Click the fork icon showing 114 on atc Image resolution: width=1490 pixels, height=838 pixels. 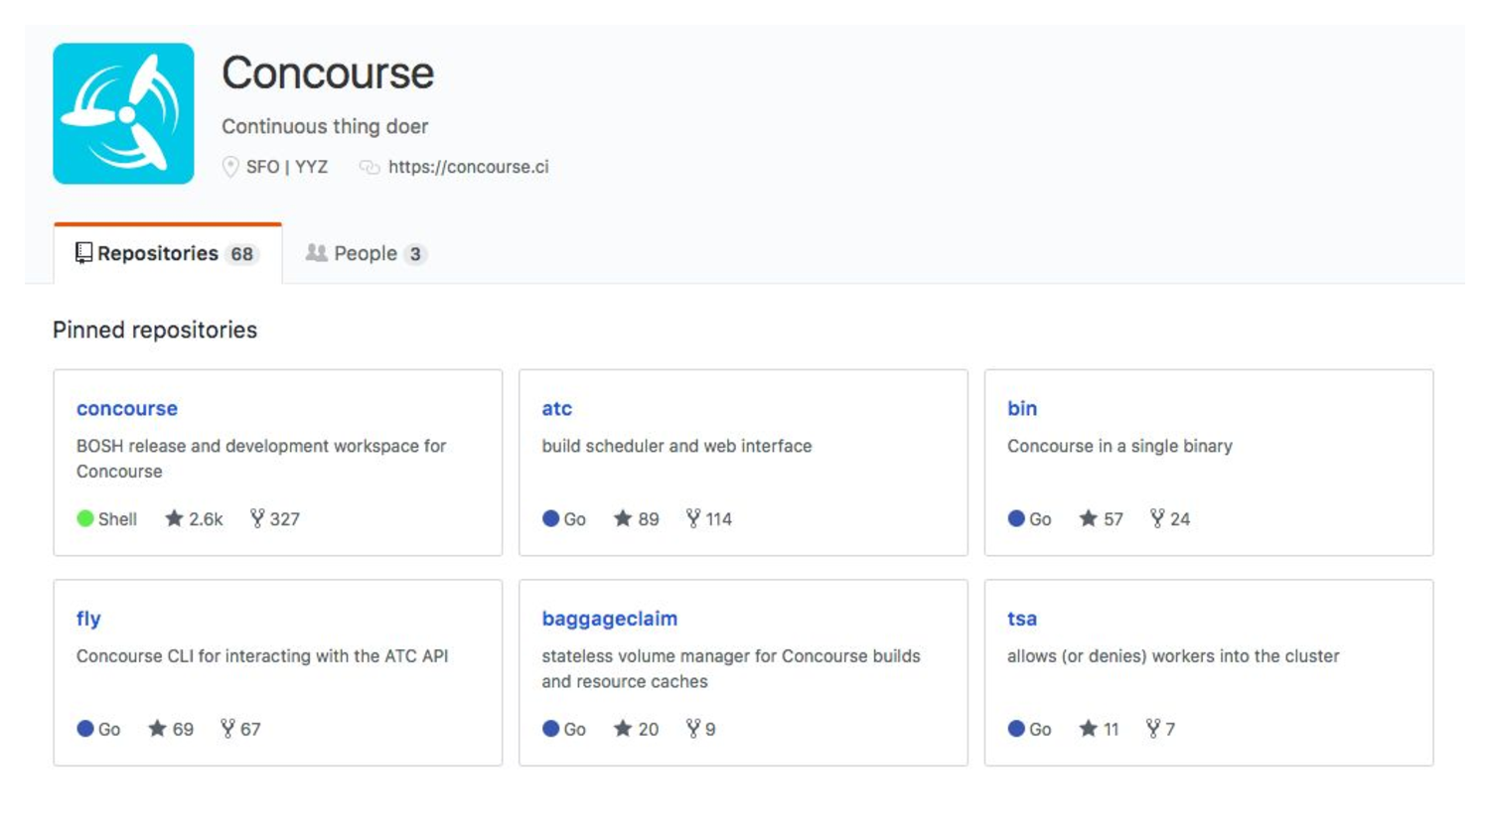click(x=693, y=518)
